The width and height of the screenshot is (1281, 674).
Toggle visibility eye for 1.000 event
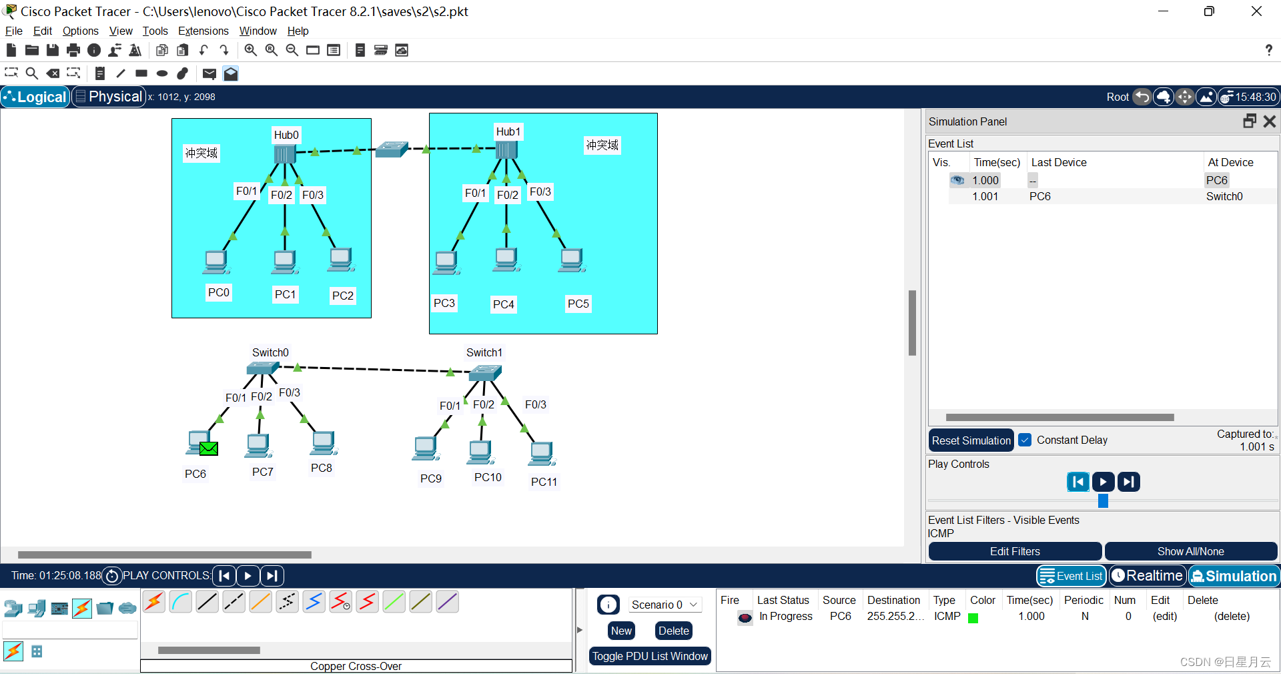point(957,180)
